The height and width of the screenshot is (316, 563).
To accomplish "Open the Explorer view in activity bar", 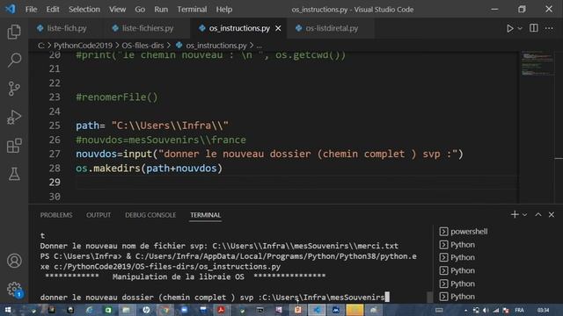I will (x=14, y=32).
